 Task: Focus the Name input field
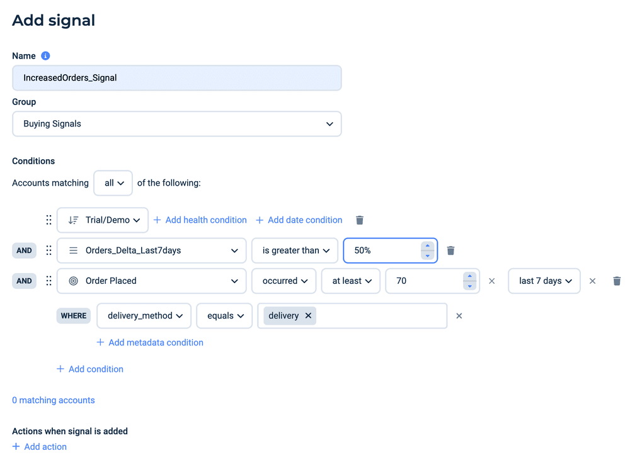(177, 78)
